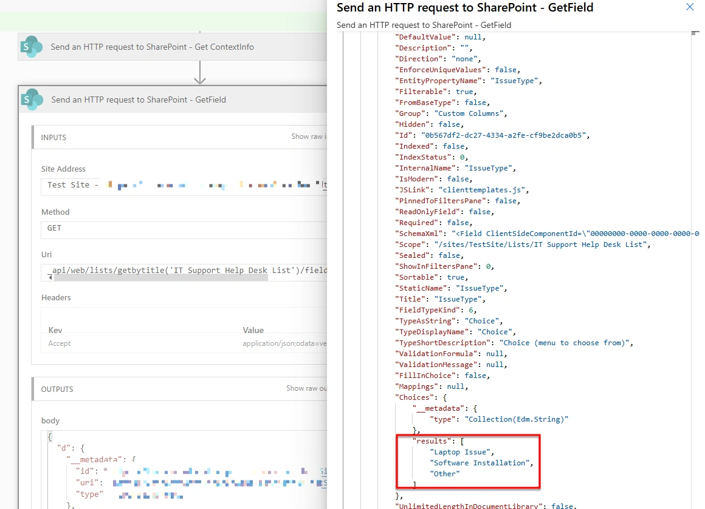The image size is (705, 509).
Task: Click the Uri horizontal scrollbar
Action: click(161, 278)
